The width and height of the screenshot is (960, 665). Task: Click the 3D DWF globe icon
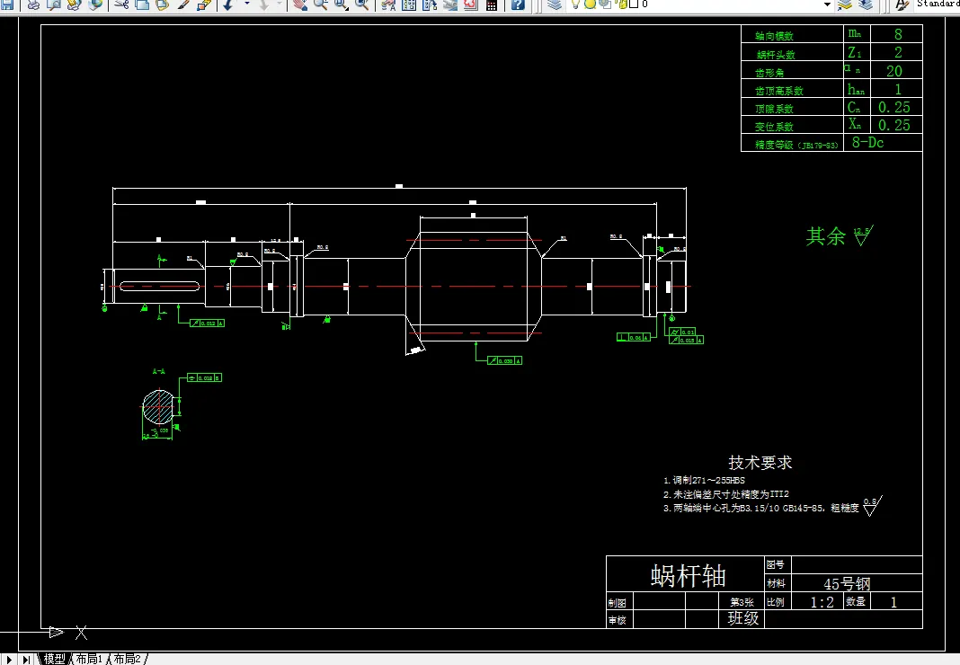pyautogui.click(x=95, y=4)
